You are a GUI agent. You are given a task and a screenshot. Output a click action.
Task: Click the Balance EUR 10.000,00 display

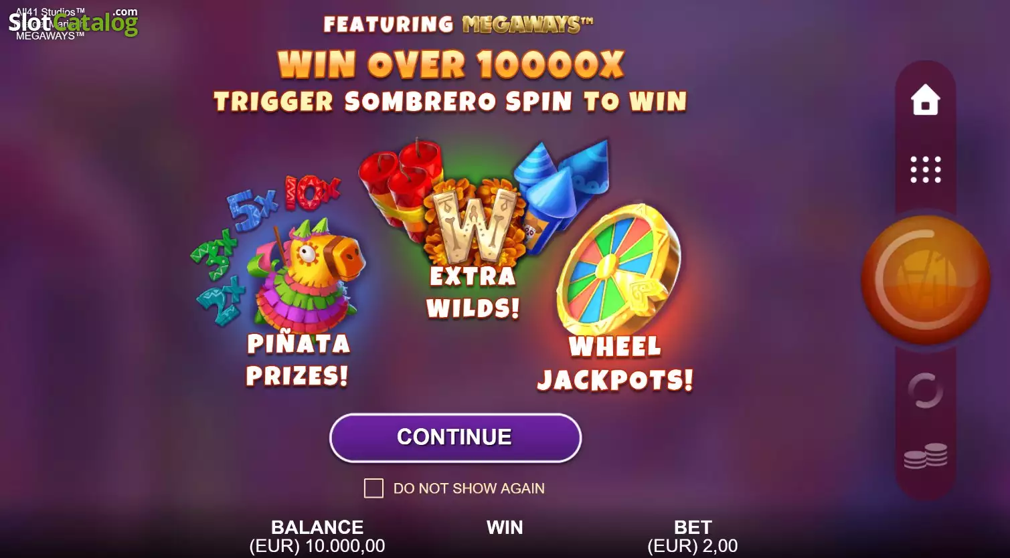(x=317, y=537)
